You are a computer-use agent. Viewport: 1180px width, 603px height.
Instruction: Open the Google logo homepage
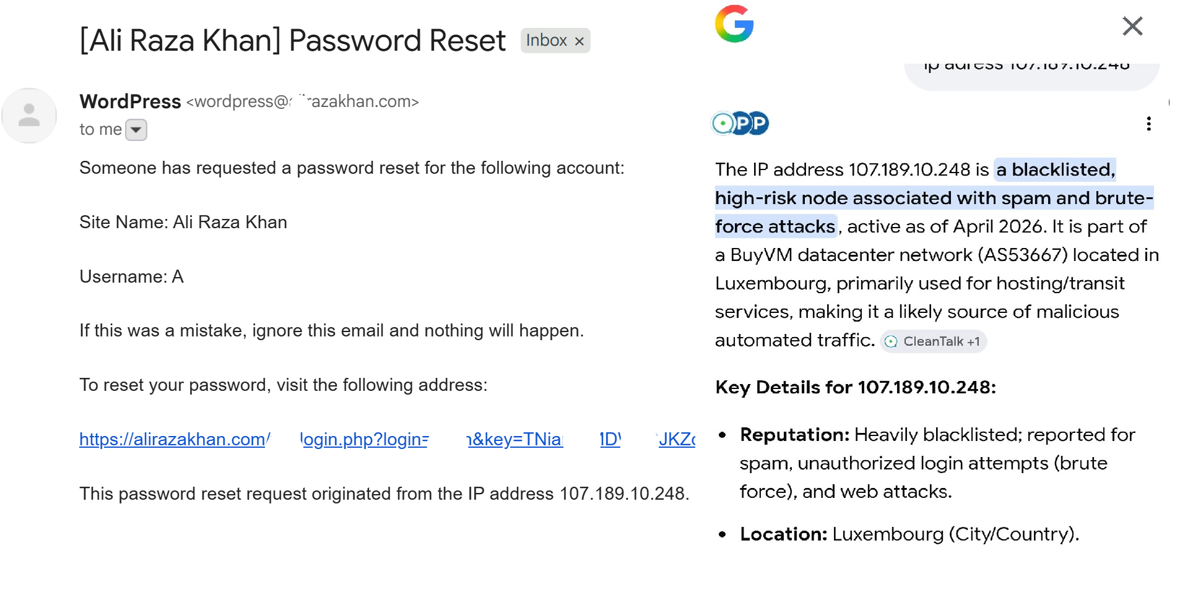[x=734, y=25]
